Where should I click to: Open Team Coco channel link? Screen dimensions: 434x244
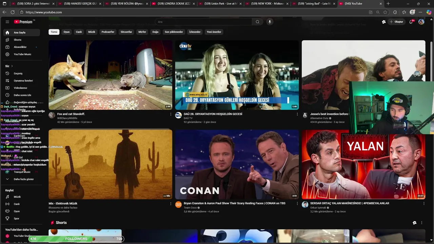tap(190, 208)
